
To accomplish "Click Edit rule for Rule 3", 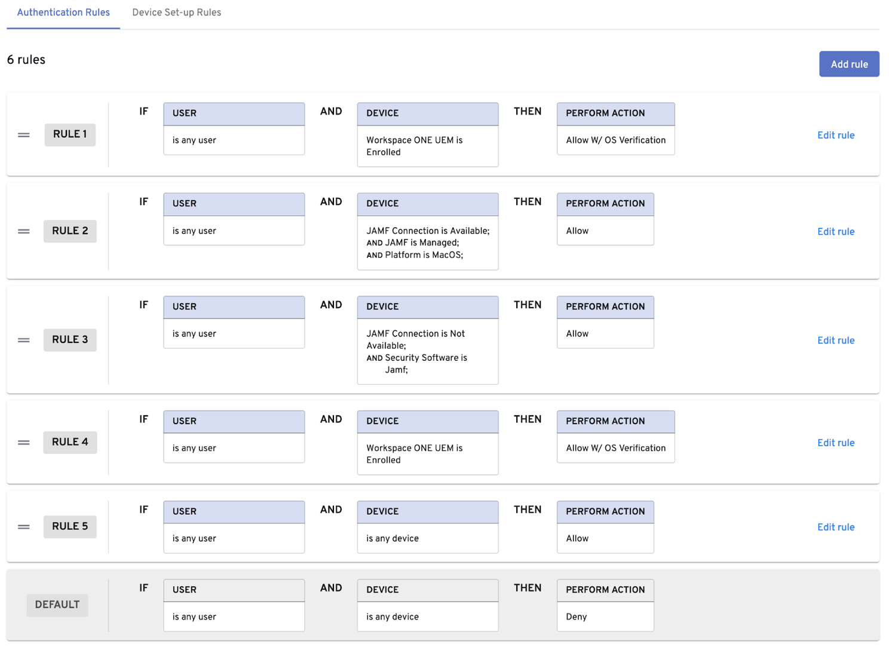I will click(835, 341).
